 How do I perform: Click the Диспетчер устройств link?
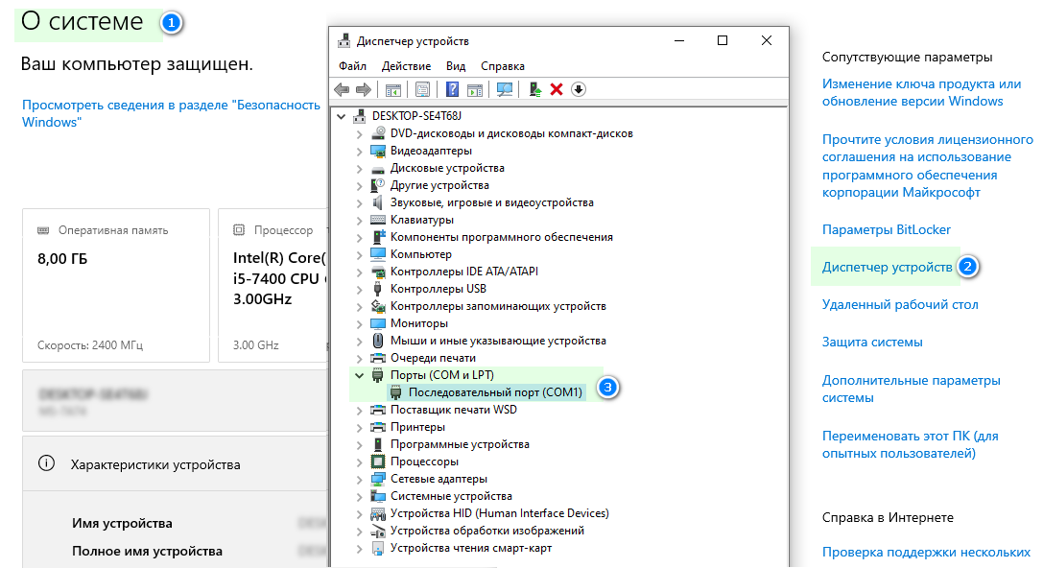coord(887,267)
